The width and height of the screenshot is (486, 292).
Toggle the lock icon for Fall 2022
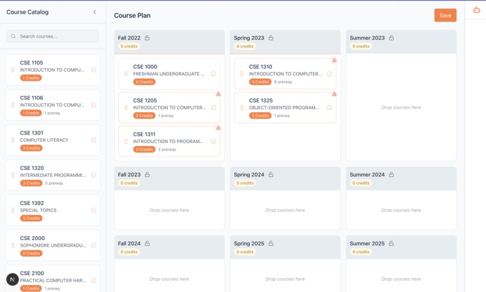coord(147,38)
